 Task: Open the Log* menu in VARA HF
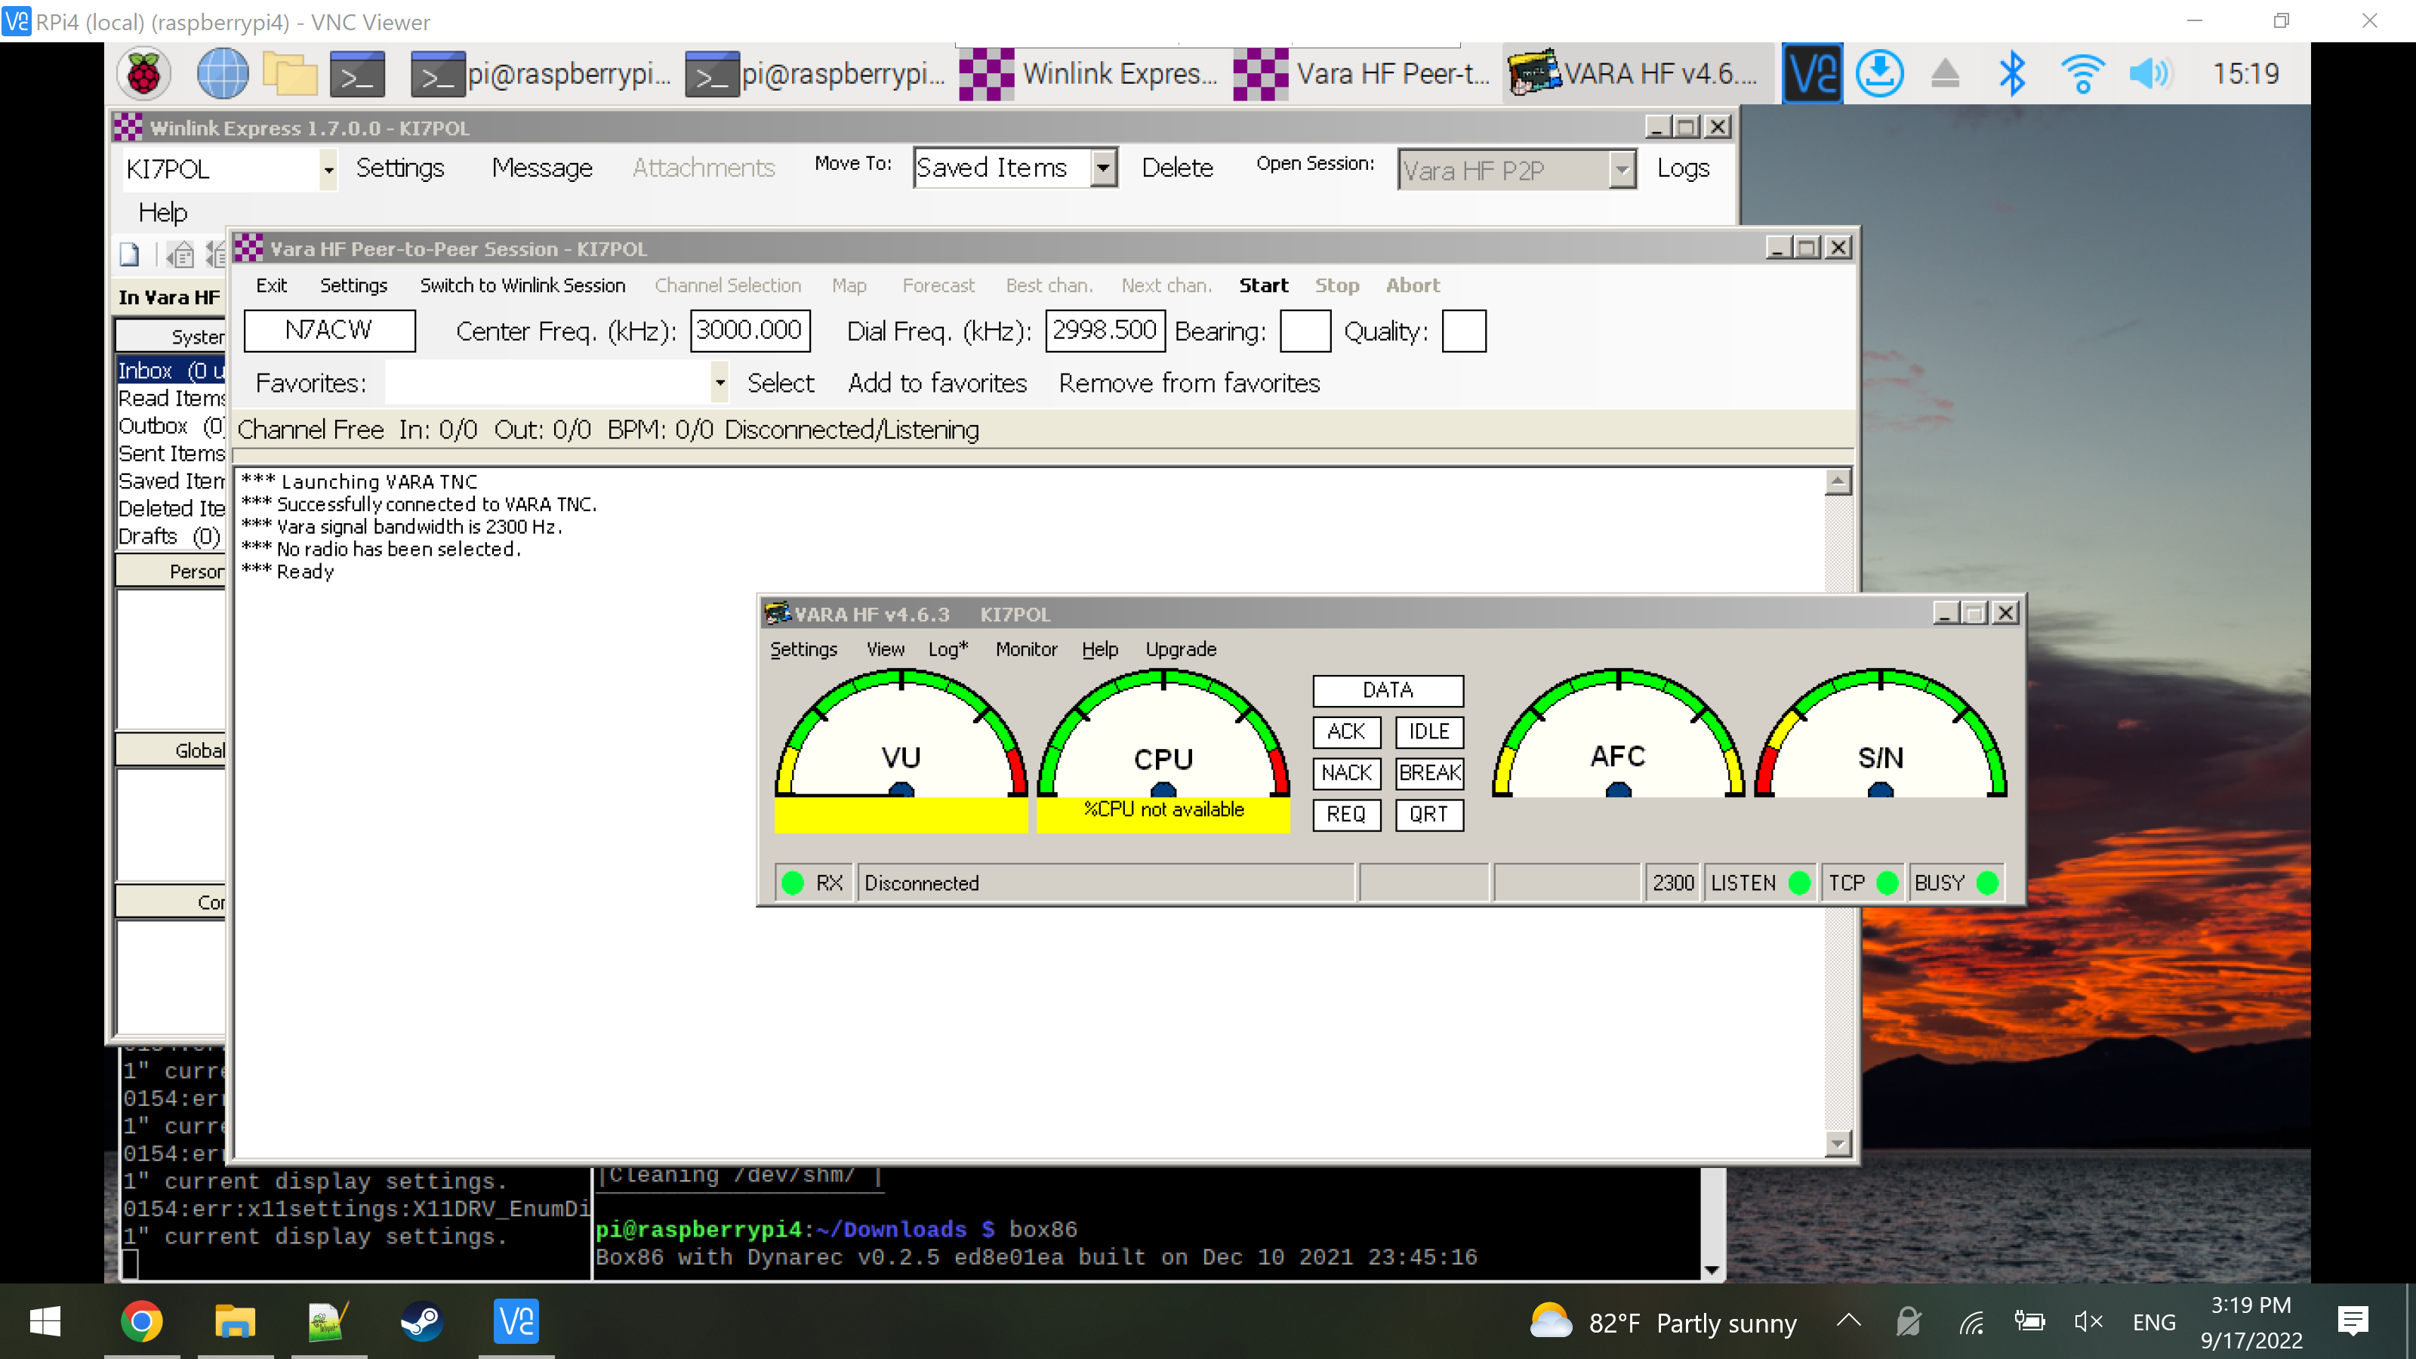click(x=948, y=649)
